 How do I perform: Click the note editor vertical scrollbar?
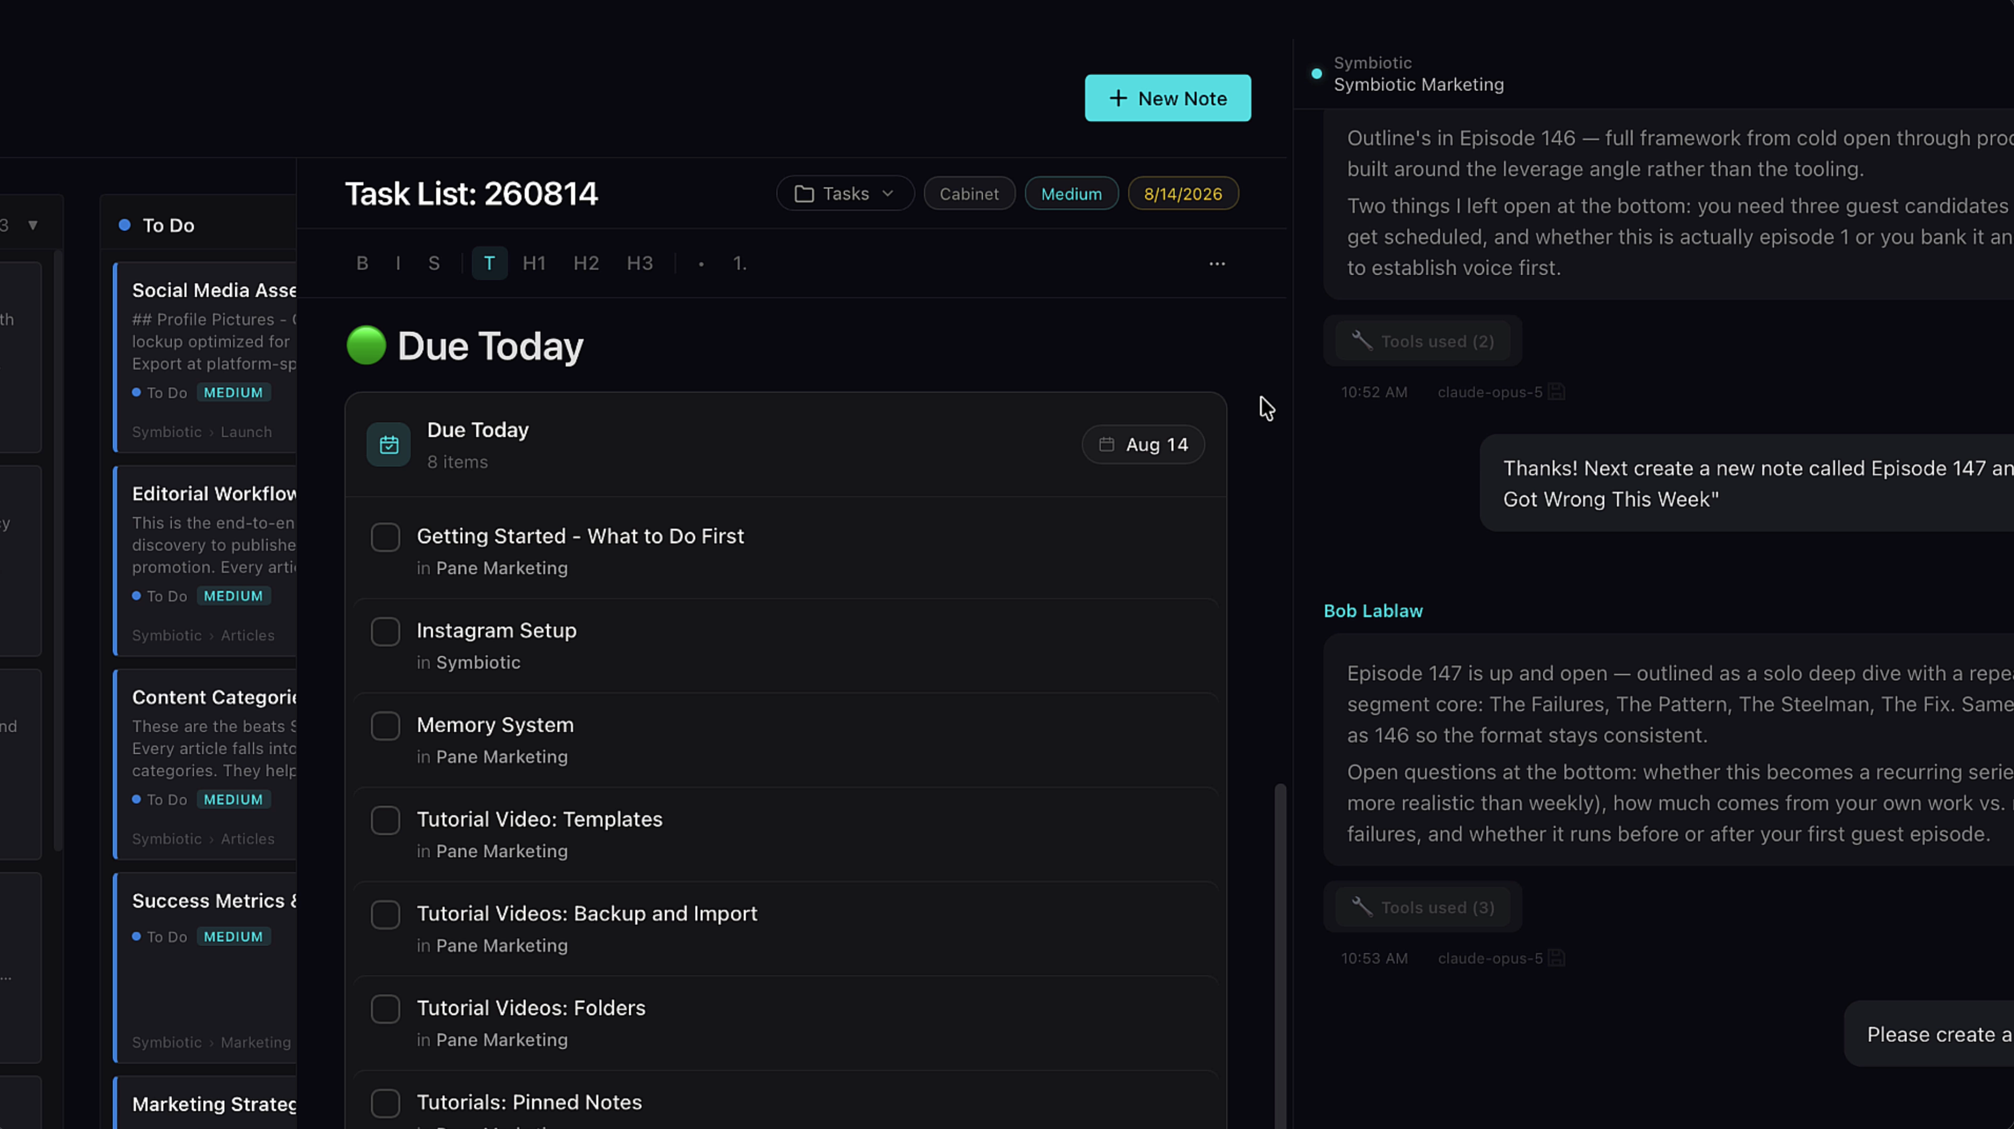[x=1280, y=955]
